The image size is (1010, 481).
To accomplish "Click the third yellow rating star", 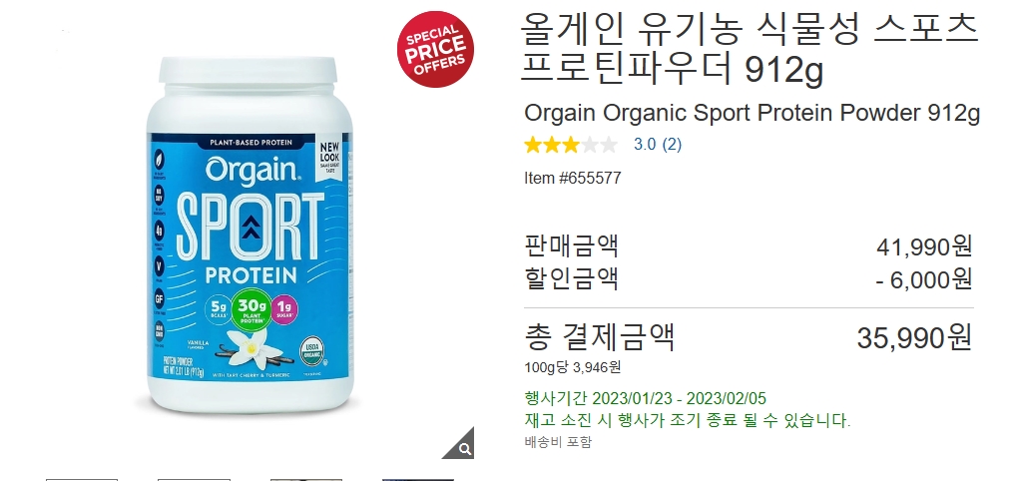I will click(571, 145).
